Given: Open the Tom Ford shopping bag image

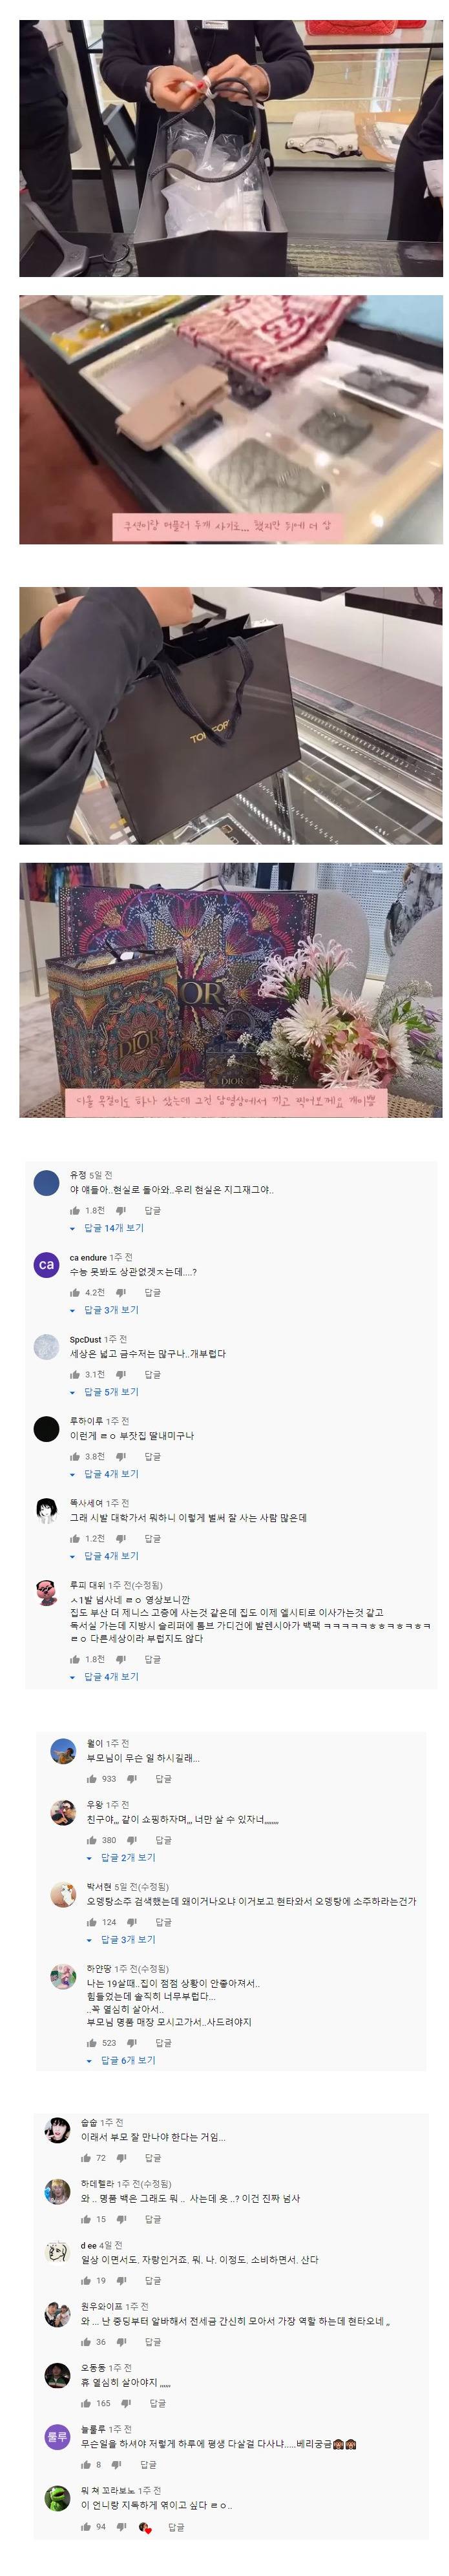Looking at the screenshot, I should 231,716.
